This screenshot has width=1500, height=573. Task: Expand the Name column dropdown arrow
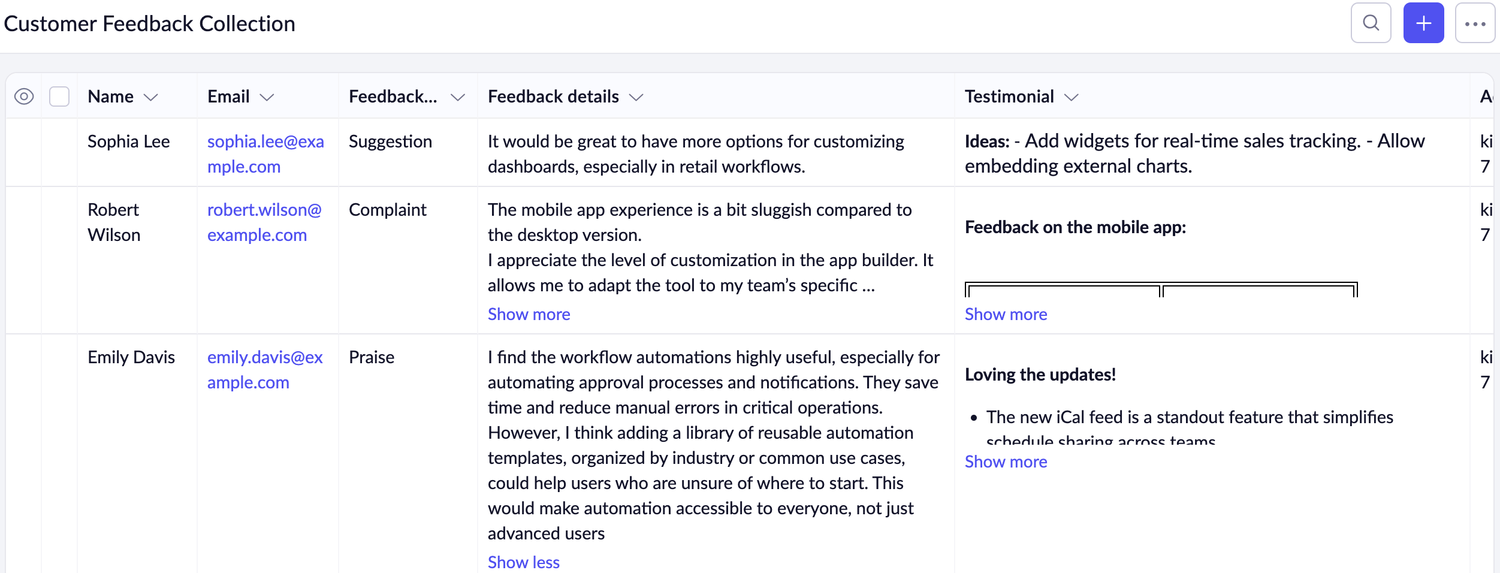point(151,97)
